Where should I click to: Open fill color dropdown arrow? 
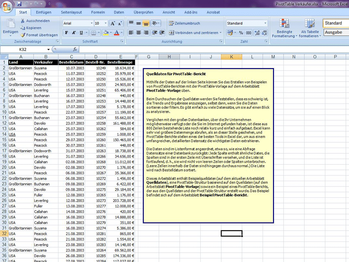tap(111, 33)
